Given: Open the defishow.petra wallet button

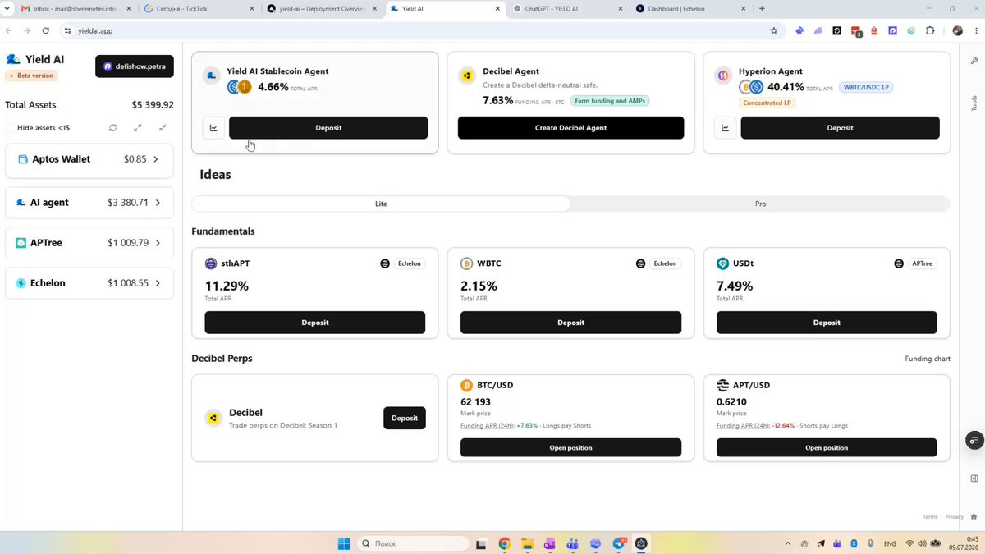Looking at the screenshot, I should [x=135, y=66].
